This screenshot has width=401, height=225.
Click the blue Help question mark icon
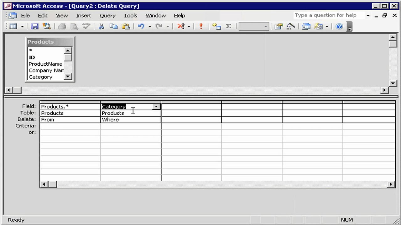(339, 27)
